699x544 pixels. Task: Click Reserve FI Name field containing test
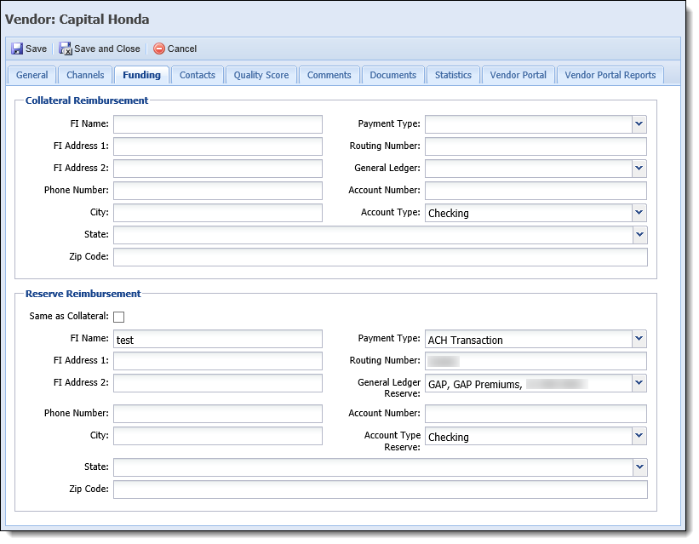[218, 339]
